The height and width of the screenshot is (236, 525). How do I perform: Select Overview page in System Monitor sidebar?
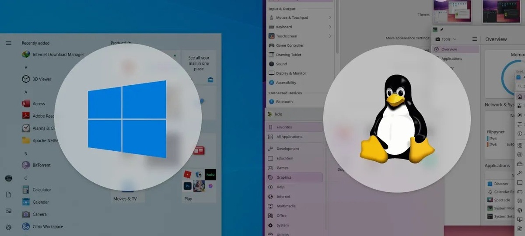(455, 49)
